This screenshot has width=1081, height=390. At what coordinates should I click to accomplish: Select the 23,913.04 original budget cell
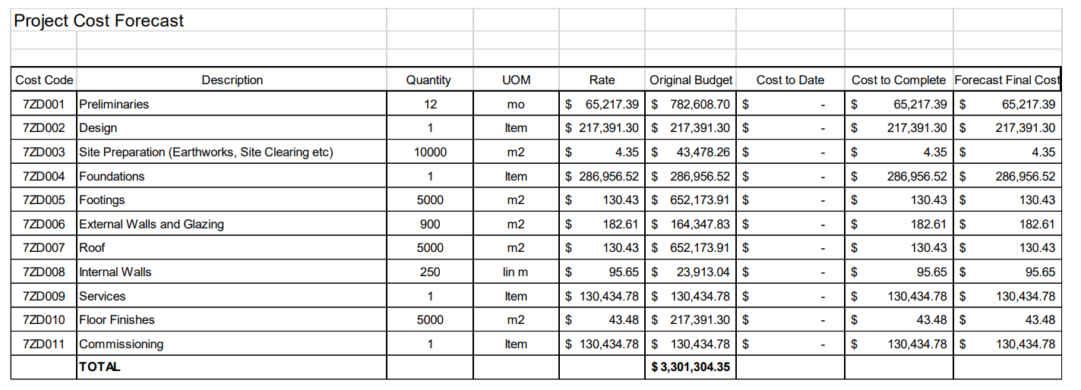pos(691,272)
